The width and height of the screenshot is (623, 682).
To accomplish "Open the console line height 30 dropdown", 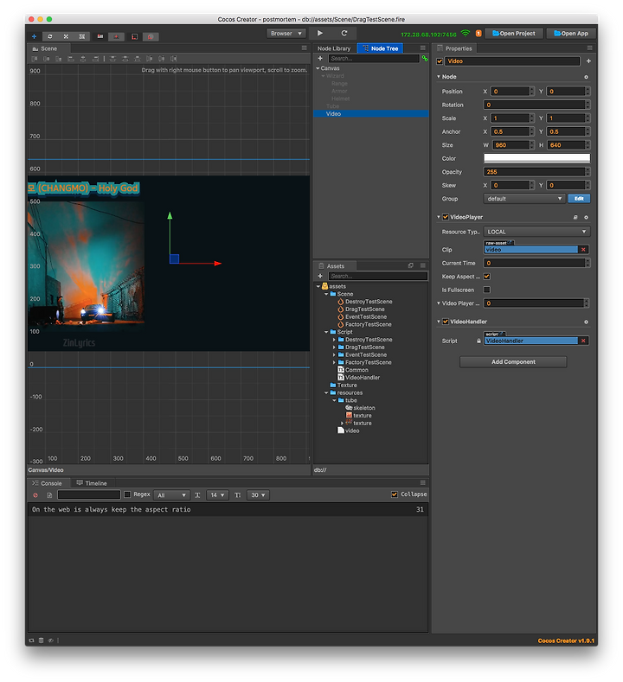I will pyautogui.click(x=258, y=495).
